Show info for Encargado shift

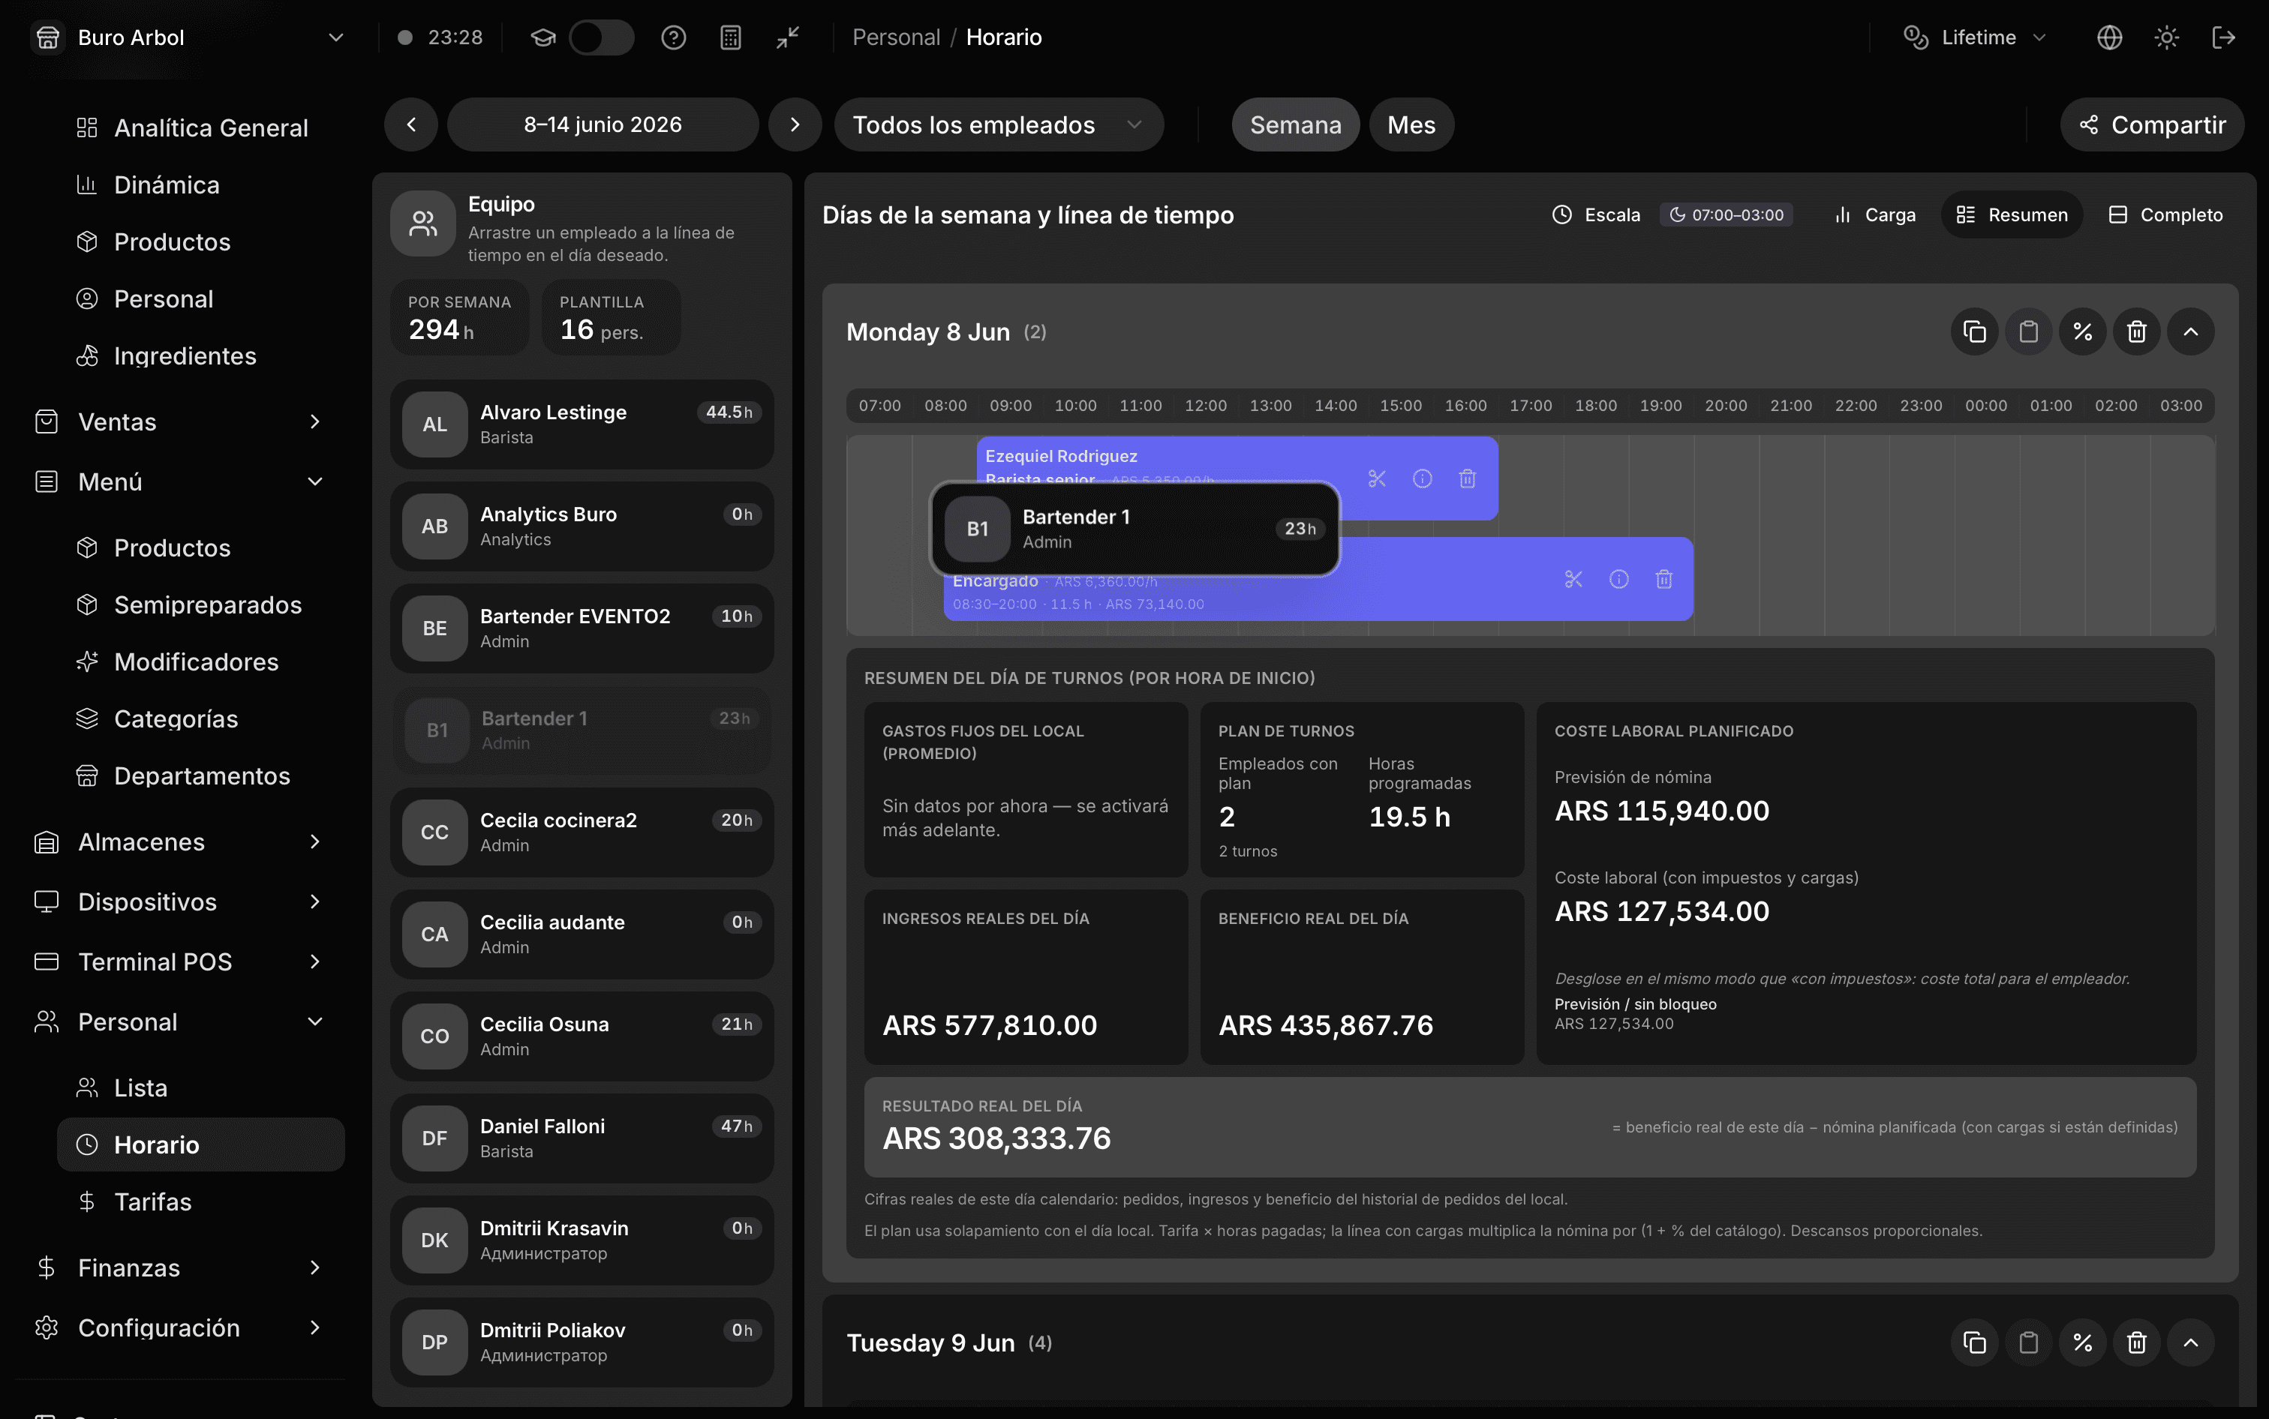point(1618,579)
